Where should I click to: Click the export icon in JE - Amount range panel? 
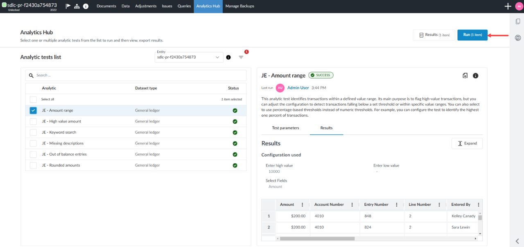[x=465, y=76]
